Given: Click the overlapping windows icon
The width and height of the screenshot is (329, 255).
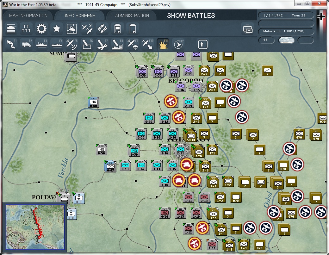Looking at the screenshot, I should point(248,29).
